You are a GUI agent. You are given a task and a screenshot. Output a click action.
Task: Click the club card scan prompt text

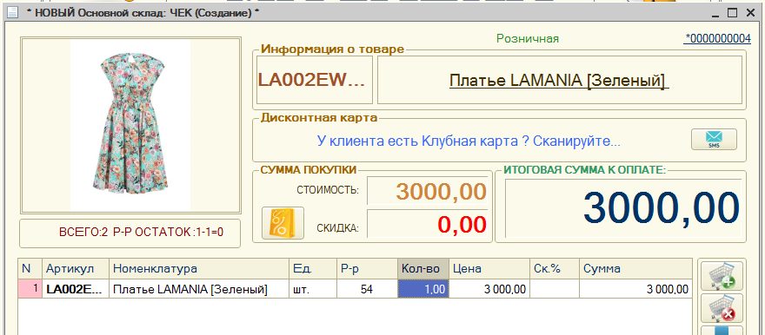coord(469,141)
